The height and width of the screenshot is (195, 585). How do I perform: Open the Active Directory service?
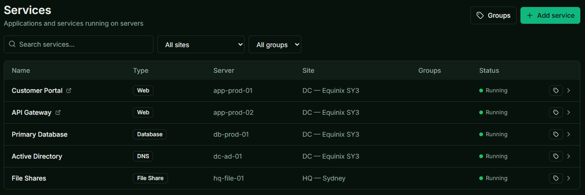pyautogui.click(x=37, y=156)
